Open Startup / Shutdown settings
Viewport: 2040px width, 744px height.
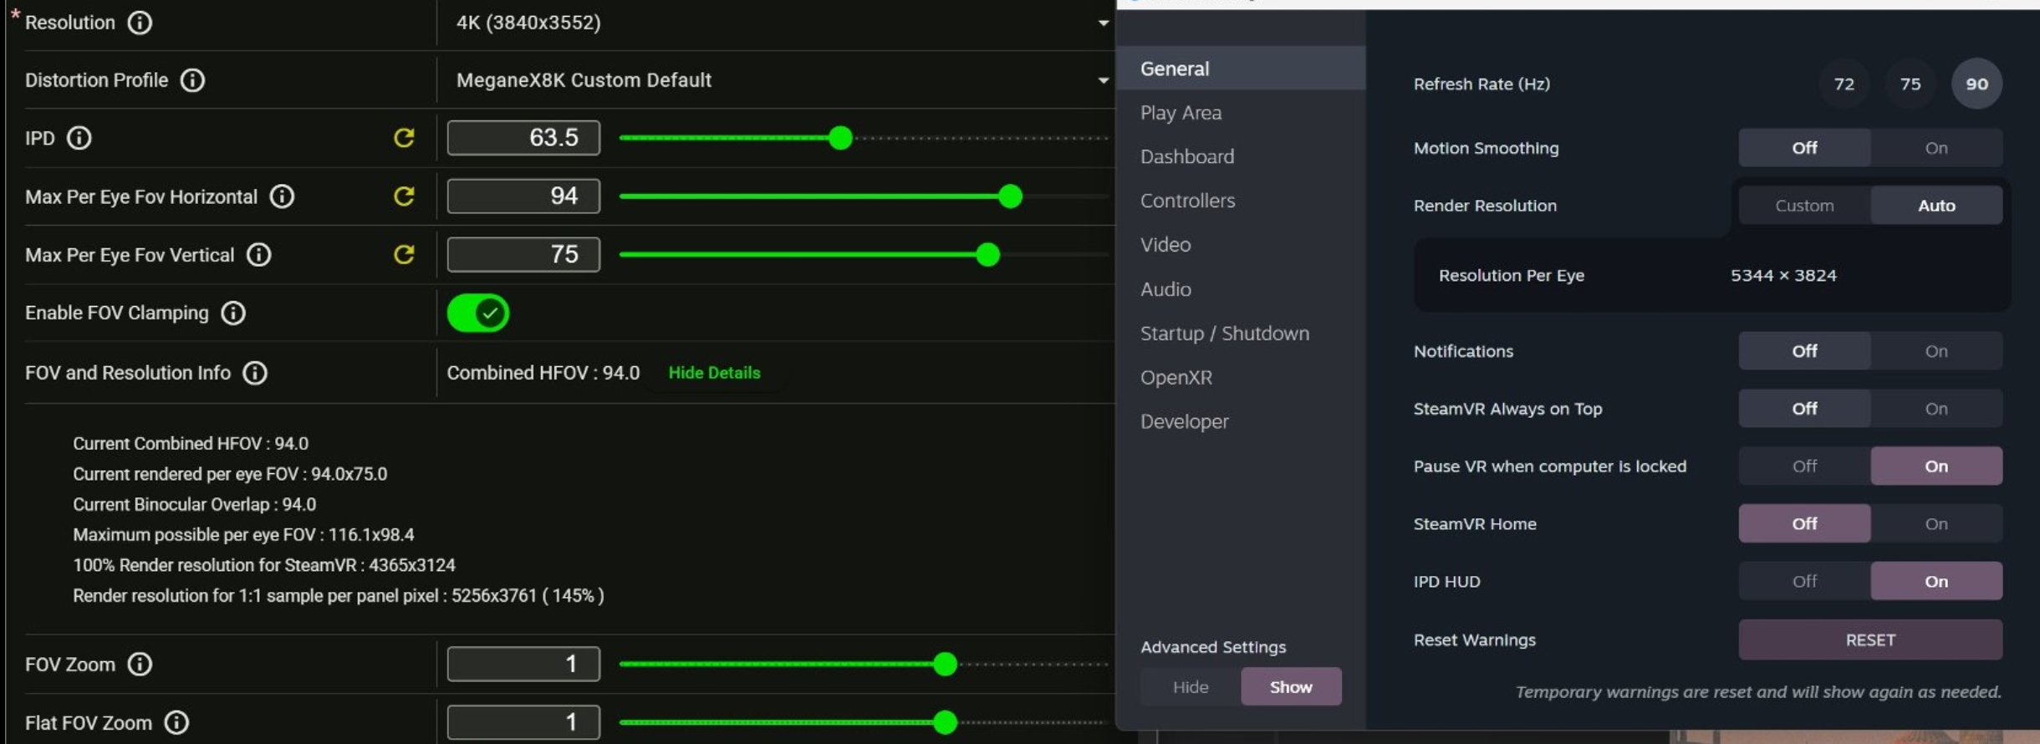(1241, 334)
